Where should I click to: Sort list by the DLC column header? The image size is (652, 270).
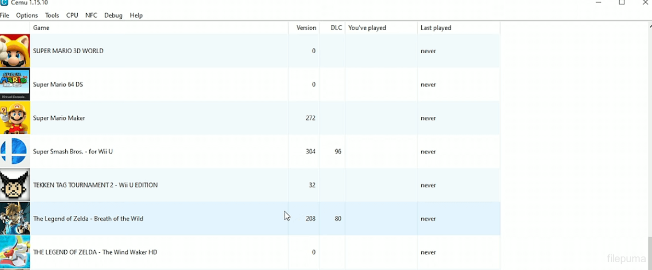pyautogui.click(x=332, y=28)
